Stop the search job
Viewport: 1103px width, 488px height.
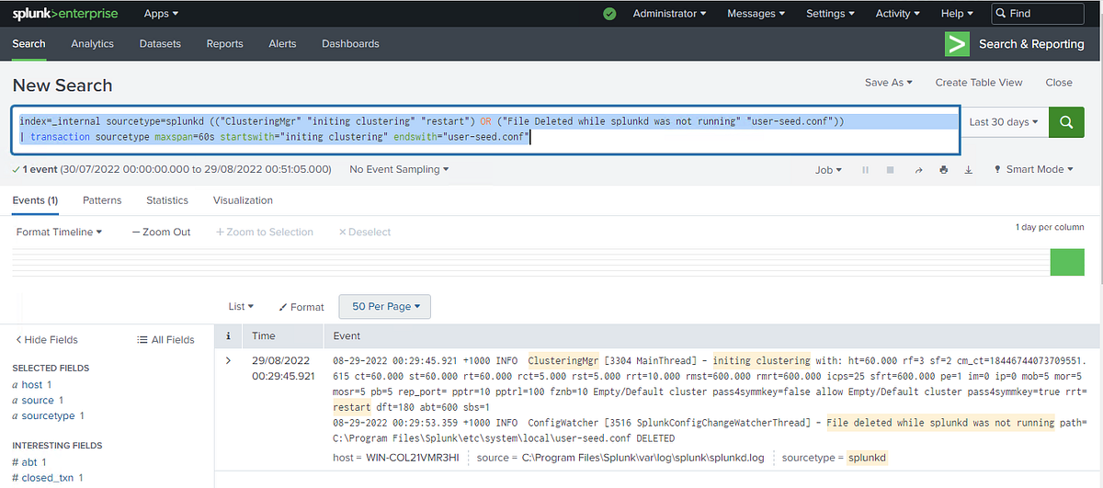coord(890,170)
